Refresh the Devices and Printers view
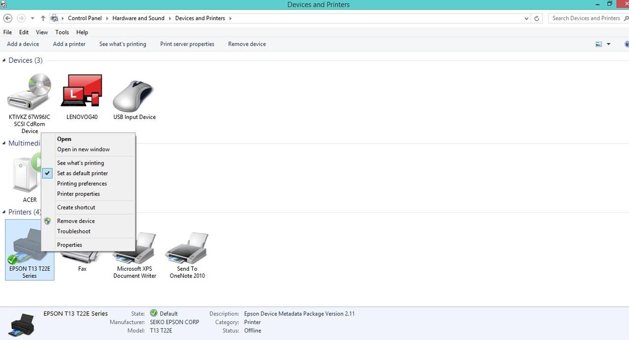Image resolution: width=629 pixels, height=340 pixels. click(x=537, y=18)
